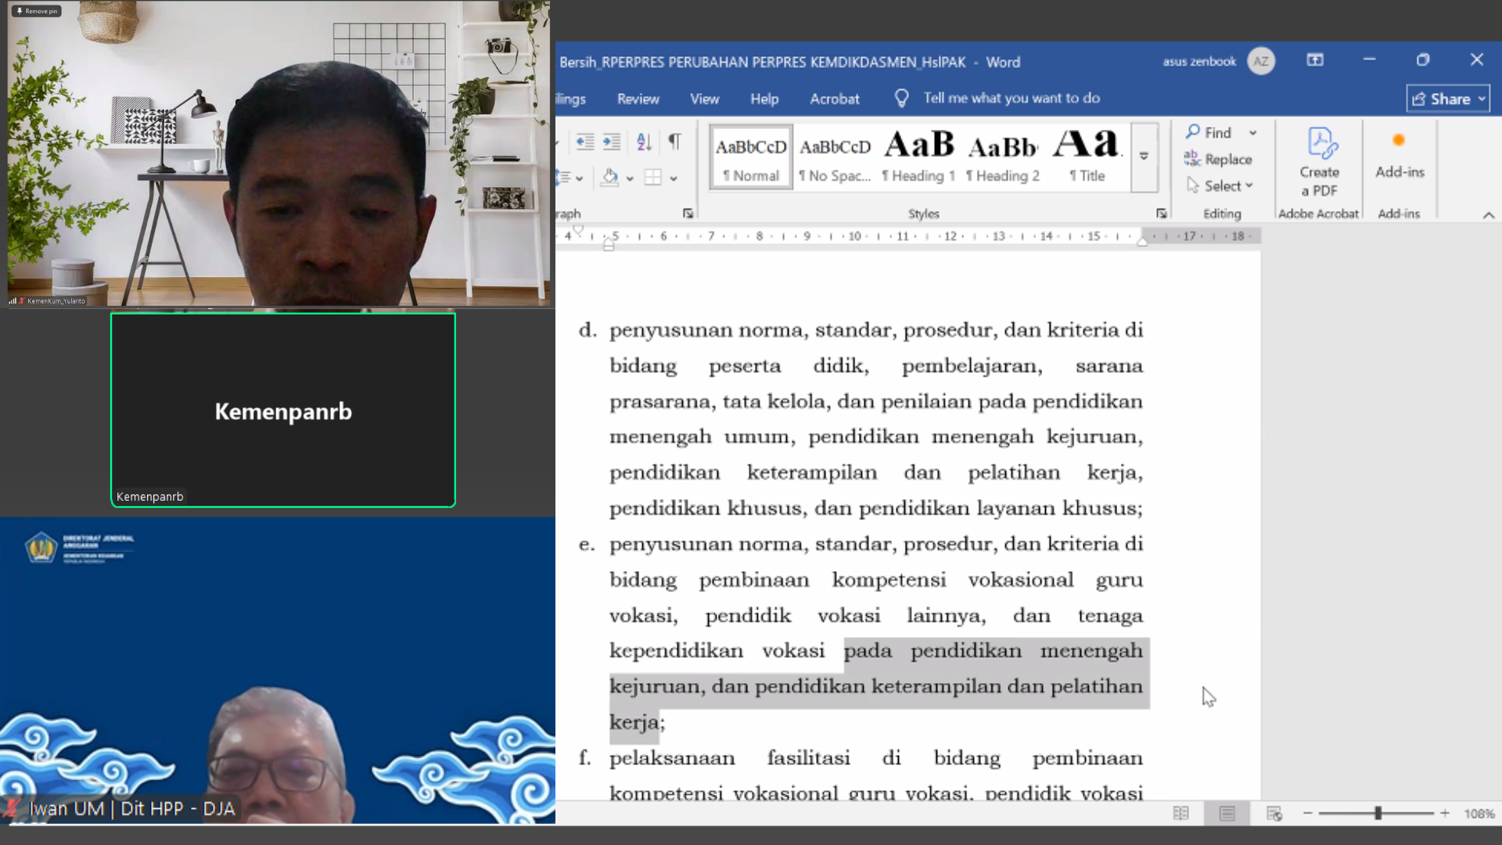Apply the No Spacing style
Viewport: 1502px width, 845px height.
pyautogui.click(x=835, y=158)
